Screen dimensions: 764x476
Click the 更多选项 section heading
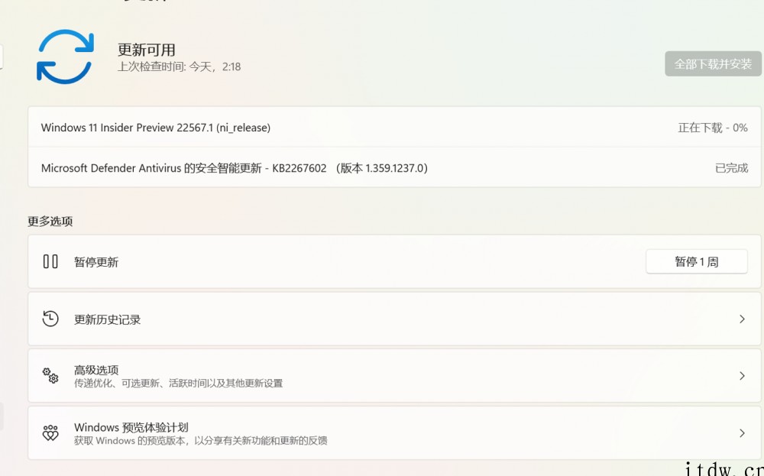(50, 222)
